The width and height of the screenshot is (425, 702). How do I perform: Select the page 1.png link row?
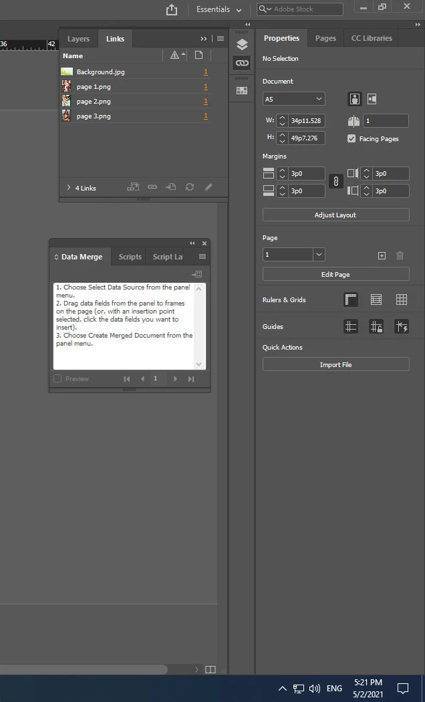pyautogui.click(x=135, y=86)
